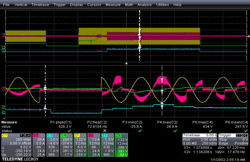Click the yellow trigger delay marker below top grid
The width and height of the screenshot is (250, 162).
126,63
